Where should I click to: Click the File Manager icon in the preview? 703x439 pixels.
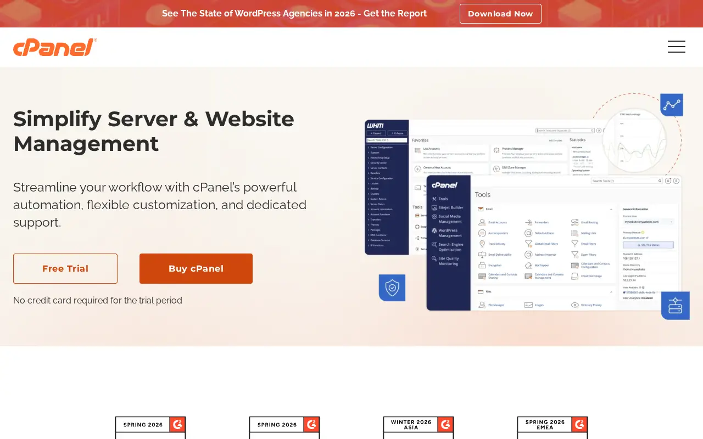[x=482, y=305]
